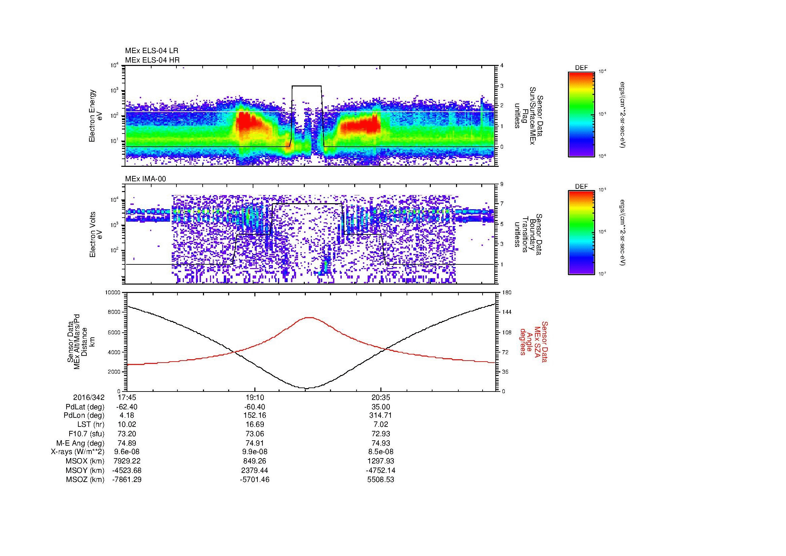Image resolution: width=786 pixels, height=556 pixels.
Task: Click the red "MEx SZA Angle degrees" axis label
Action: [533, 342]
